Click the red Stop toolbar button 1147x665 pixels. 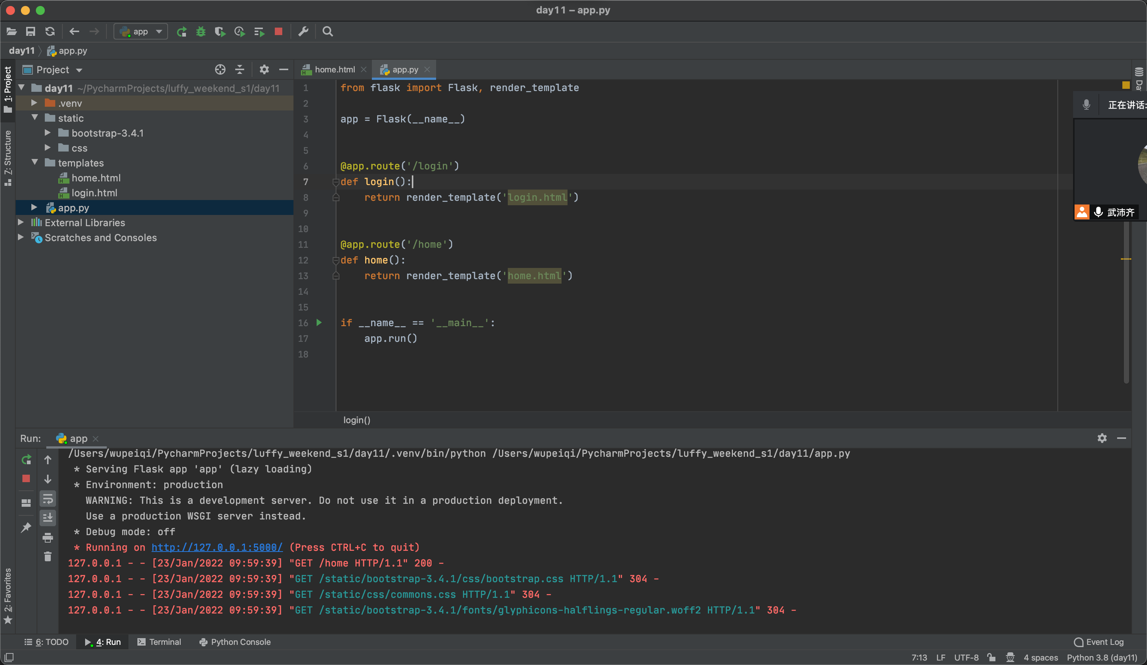(x=279, y=31)
